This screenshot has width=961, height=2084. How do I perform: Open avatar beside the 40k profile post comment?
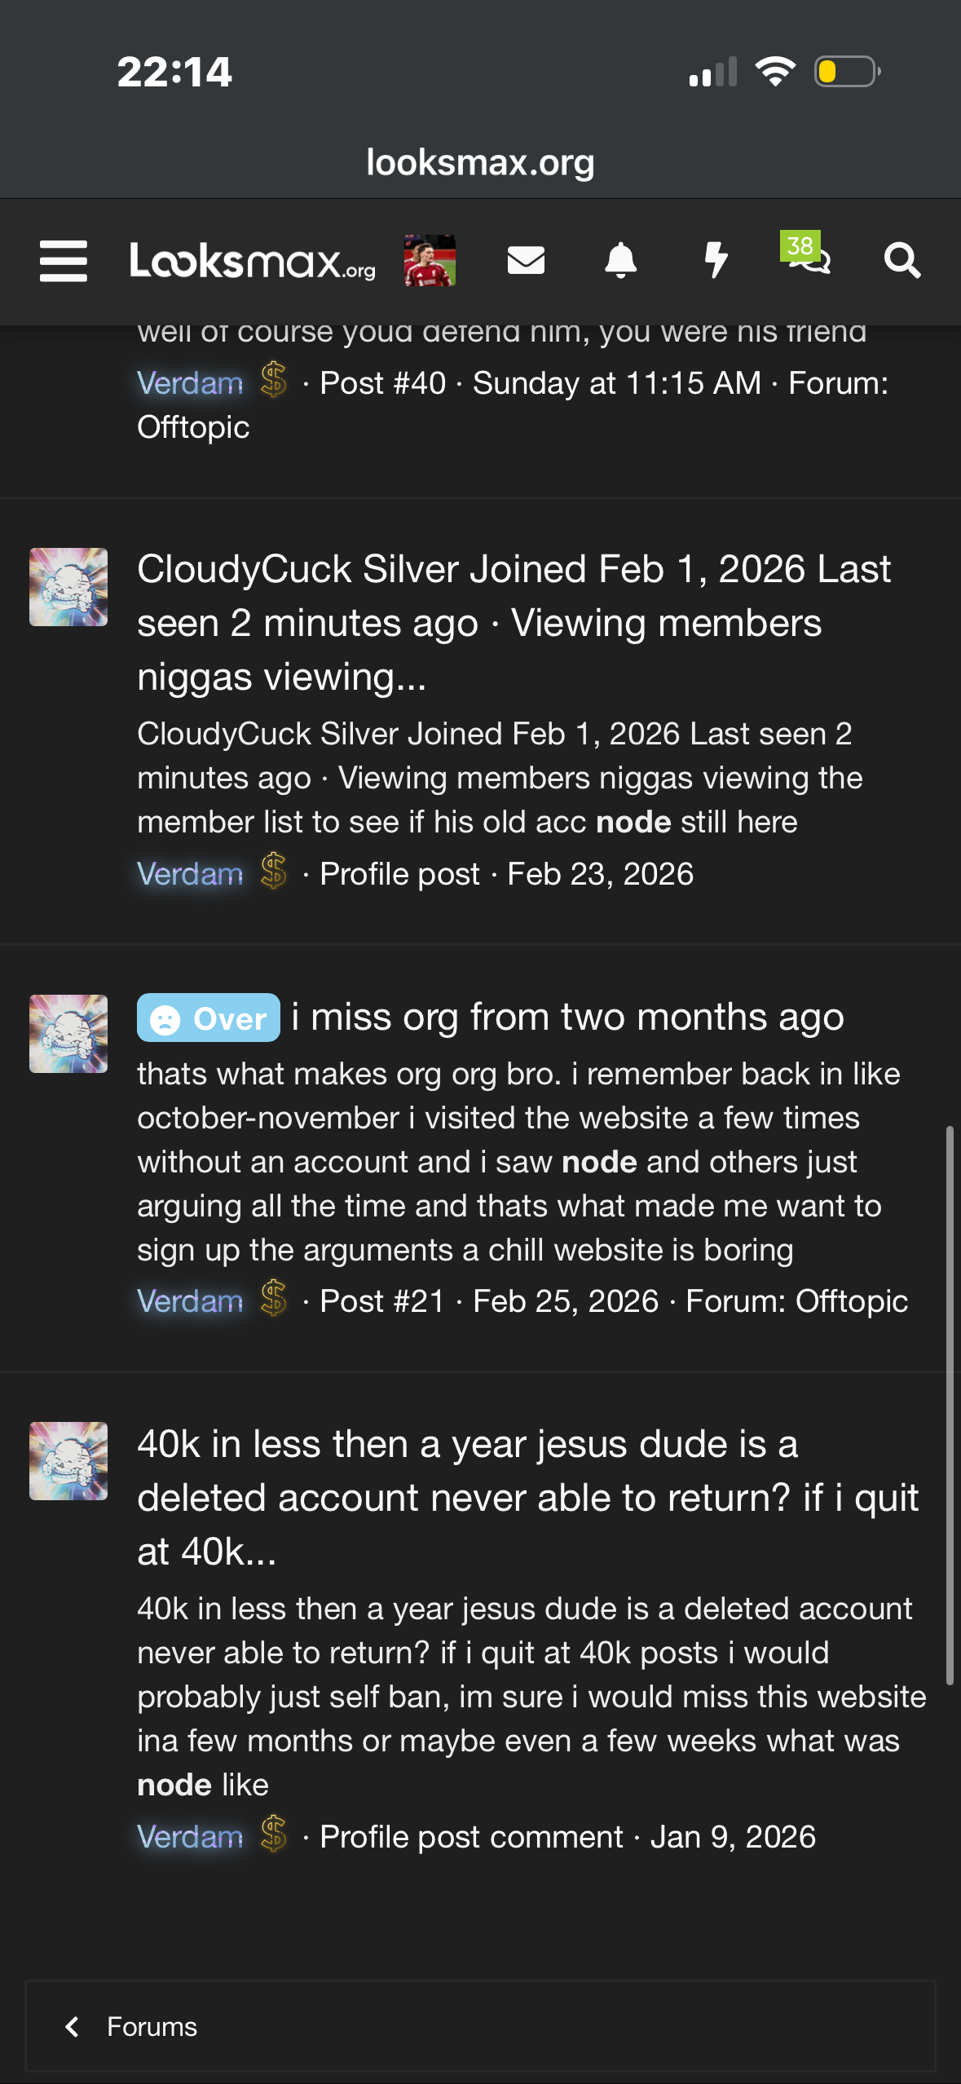point(68,1461)
